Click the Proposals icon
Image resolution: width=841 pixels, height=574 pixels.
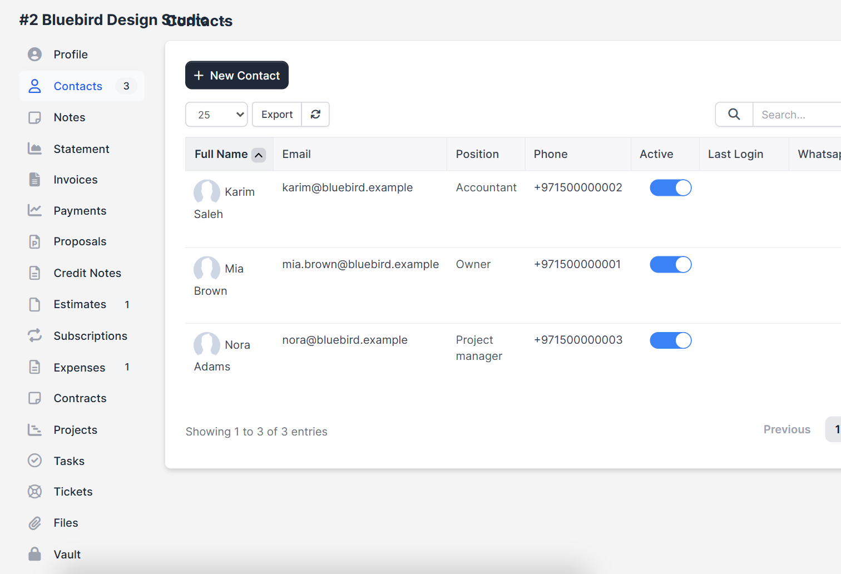(34, 241)
